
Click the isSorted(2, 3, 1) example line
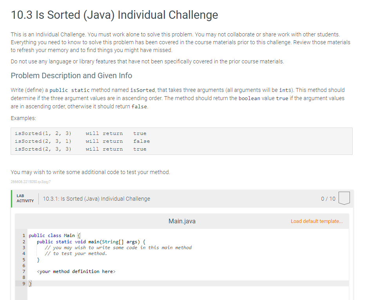(43, 141)
